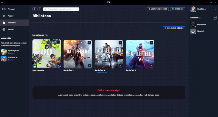
Task: Click the heart icon in Lista de Desejos
Action: pyautogui.click(x=149, y=9)
